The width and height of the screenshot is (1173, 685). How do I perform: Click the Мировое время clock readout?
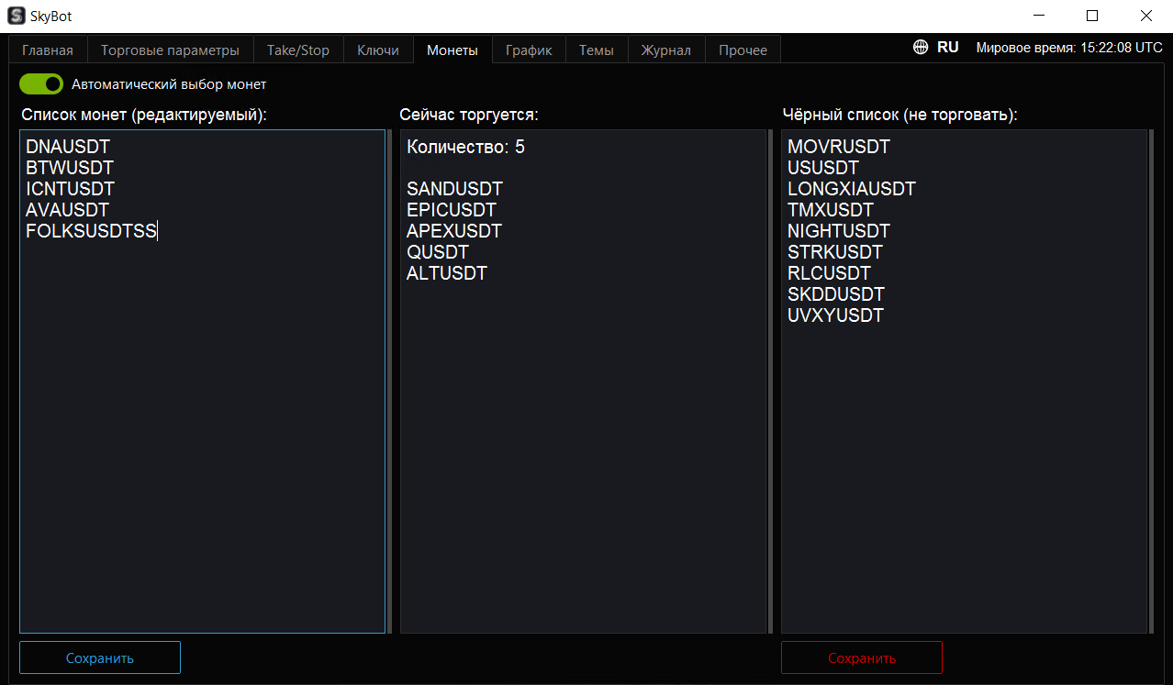[1069, 48]
